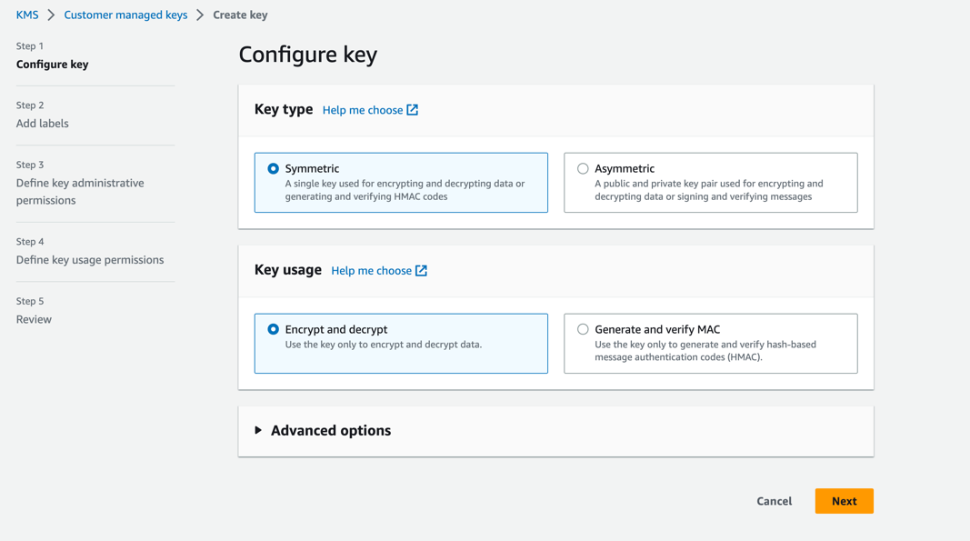Click the radio circle inside Generate and verify MAC card
Screen dimensions: 970x541
[584, 328]
